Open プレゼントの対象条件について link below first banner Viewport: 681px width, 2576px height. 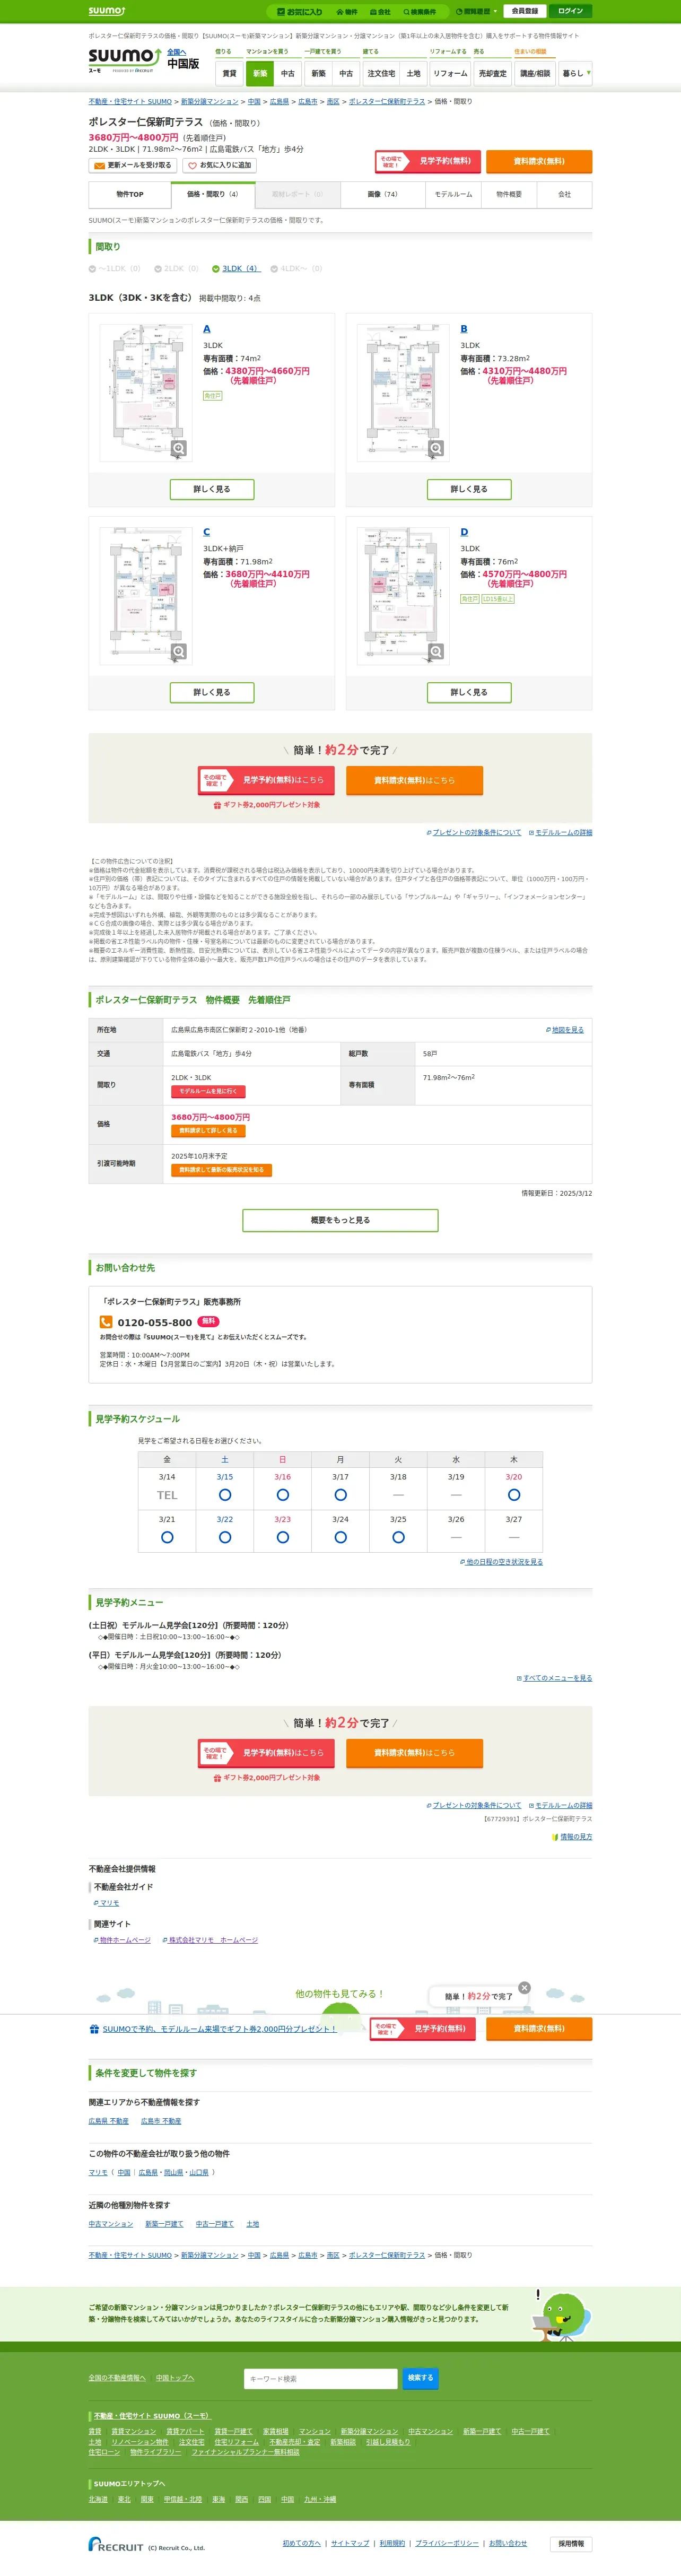point(474,832)
